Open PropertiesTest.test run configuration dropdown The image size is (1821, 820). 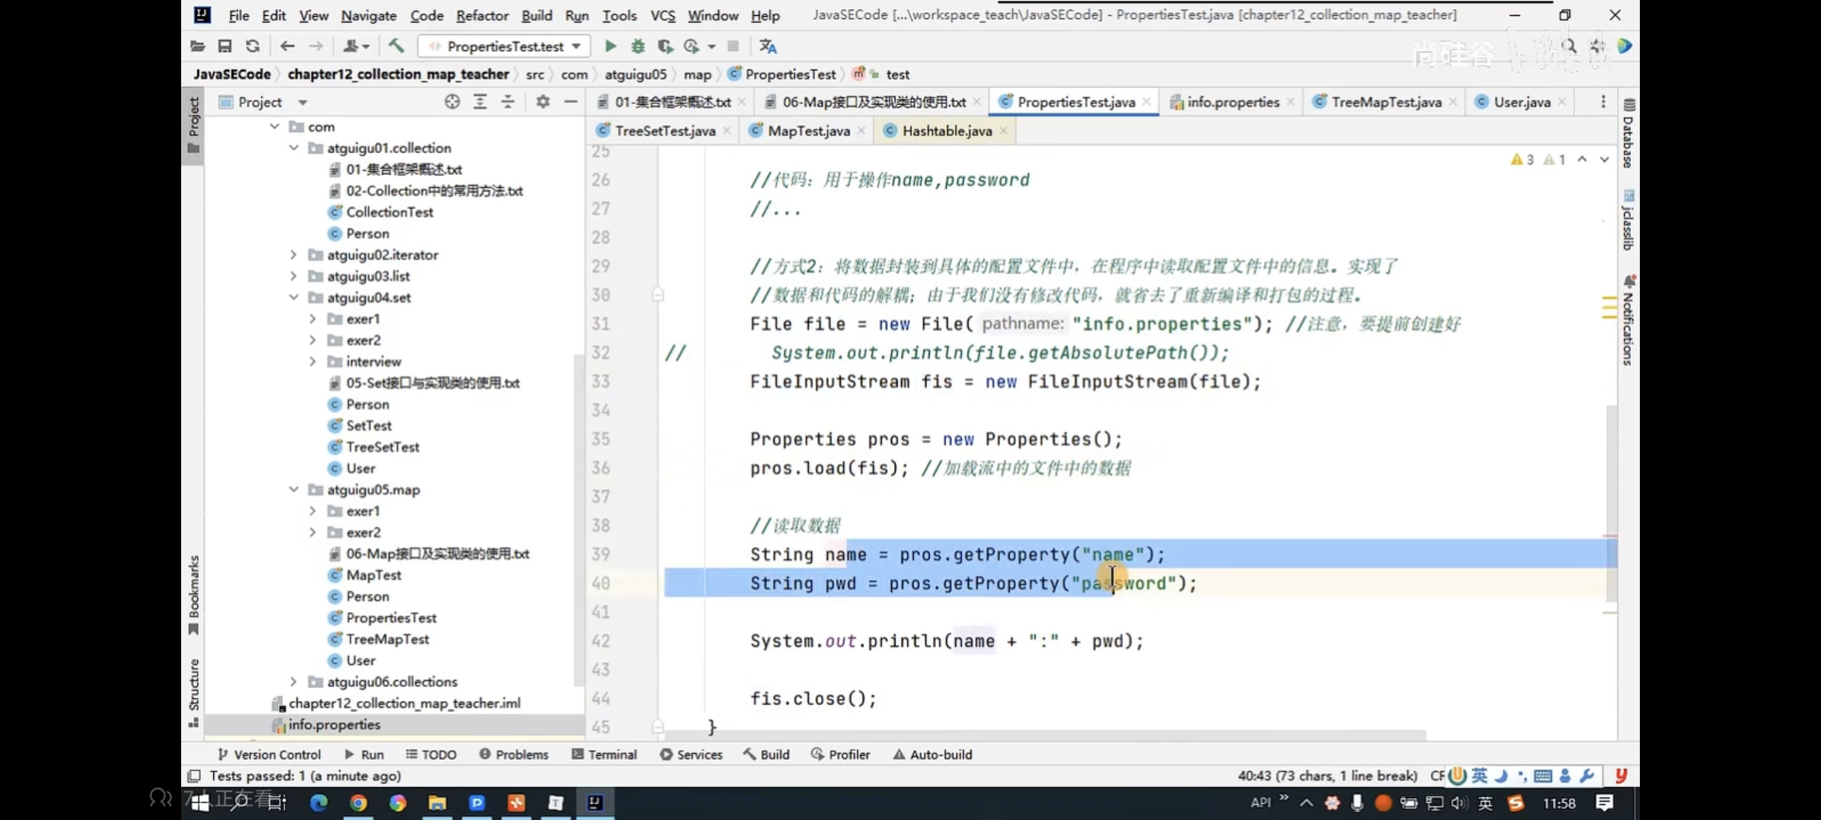coord(504,46)
